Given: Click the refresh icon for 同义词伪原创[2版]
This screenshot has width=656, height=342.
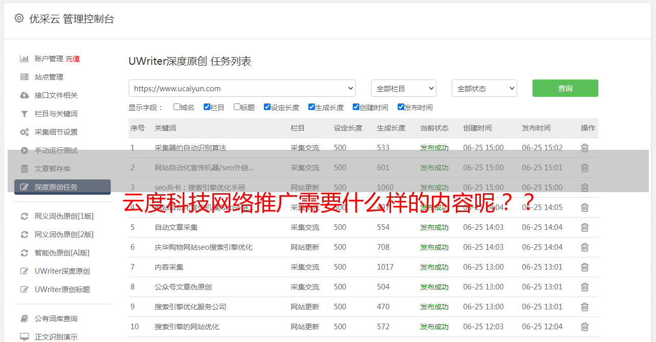Looking at the screenshot, I should (24, 234).
